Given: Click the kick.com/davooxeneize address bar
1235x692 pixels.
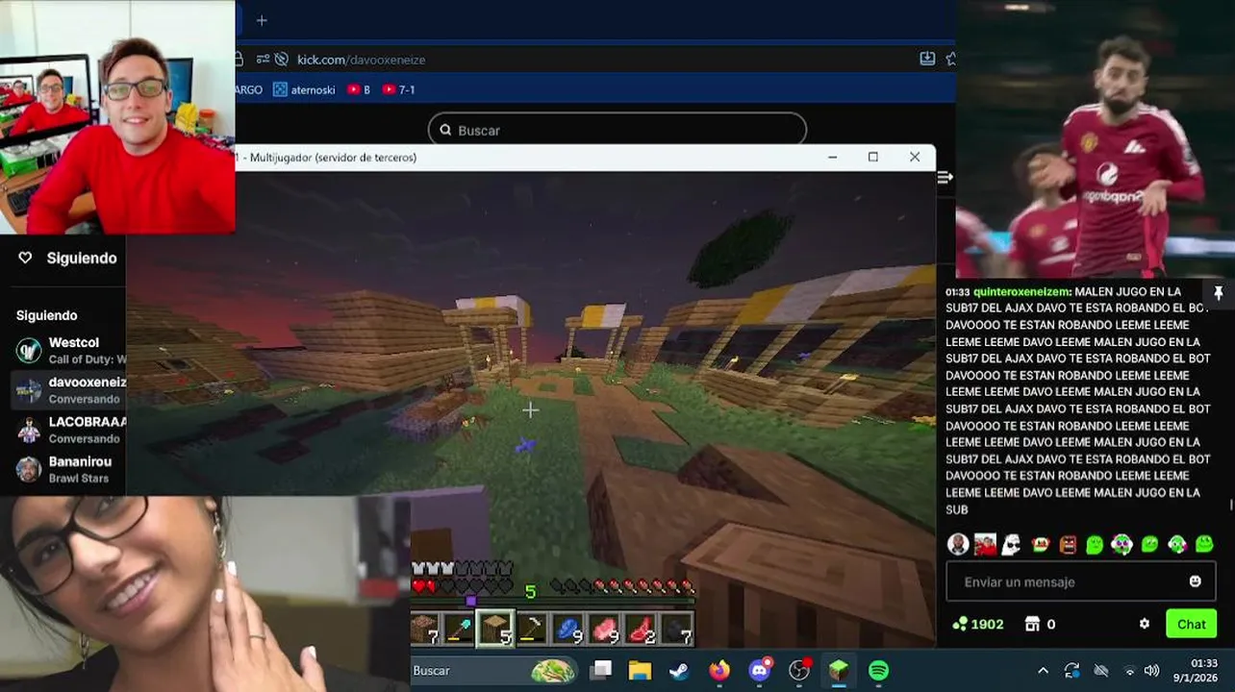Looking at the screenshot, I should 596,60.
